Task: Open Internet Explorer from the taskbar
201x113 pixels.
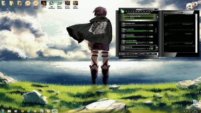Action: [29, 111]
